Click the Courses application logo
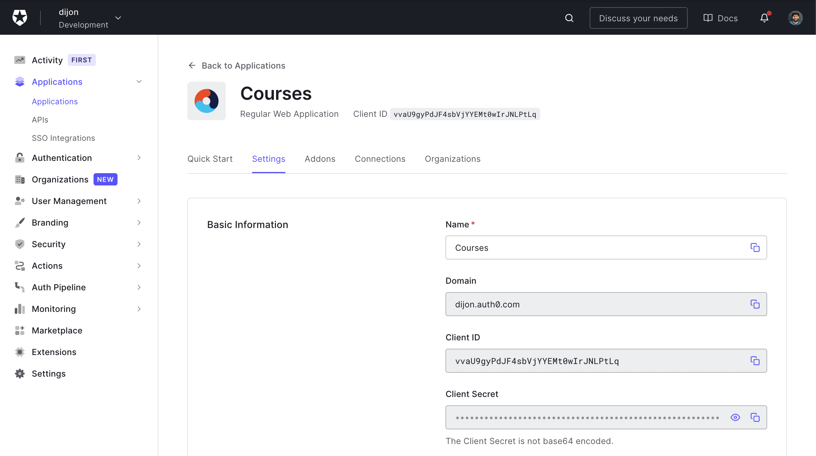Image resolution: width=816 pixels, height=456 pixels. click(x=207, y=101)
